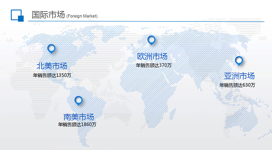
Task: Select the 南美市场 label
Action: point(78,117)
